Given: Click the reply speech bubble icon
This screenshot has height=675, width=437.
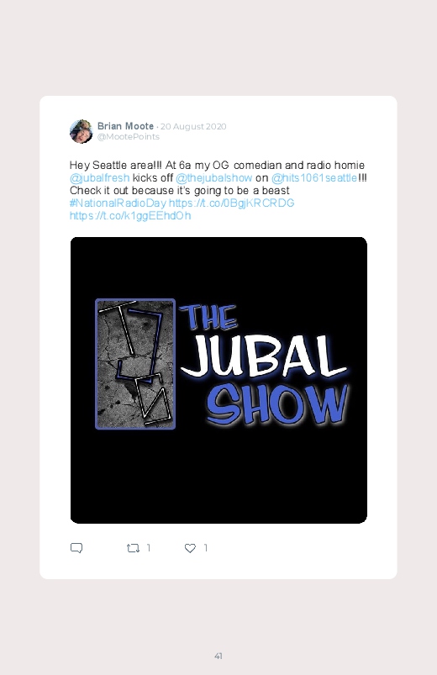Looking at the screenshot, I should pyautogui.click(x=76, y=548).
